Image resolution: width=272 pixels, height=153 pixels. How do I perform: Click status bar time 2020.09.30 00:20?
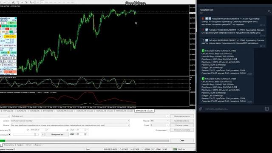[x=110, y=149]
